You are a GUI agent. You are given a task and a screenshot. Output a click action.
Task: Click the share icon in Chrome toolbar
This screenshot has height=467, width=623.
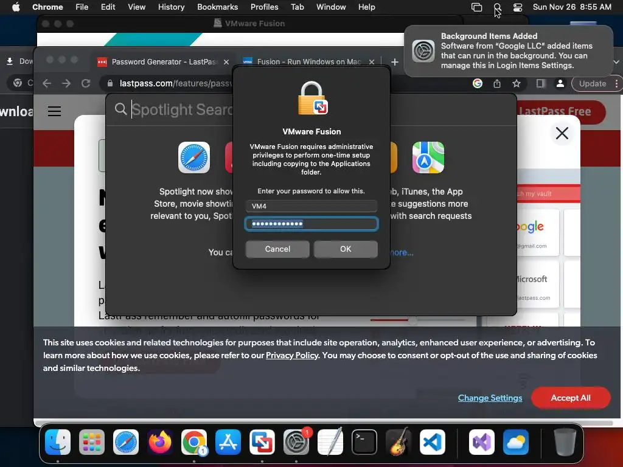click(496, 83)
